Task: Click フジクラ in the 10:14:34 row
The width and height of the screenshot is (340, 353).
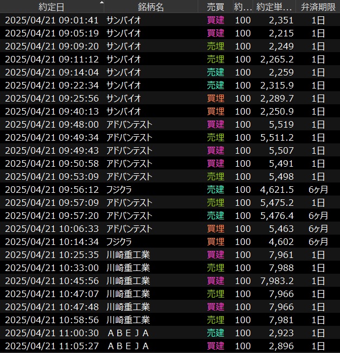Action: pyautogui.click(x=119, y=242)
